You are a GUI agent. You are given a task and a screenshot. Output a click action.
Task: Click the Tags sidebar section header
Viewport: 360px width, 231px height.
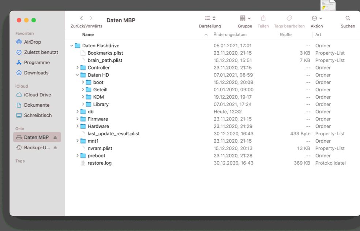(20, 161)
